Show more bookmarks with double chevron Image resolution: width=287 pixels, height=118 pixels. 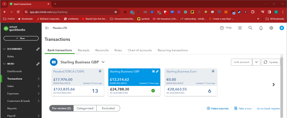click(x=258, y=19)
